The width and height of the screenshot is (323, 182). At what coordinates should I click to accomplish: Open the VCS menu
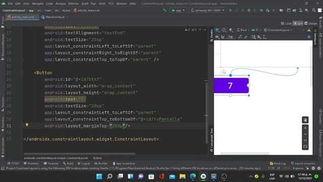point(111,4)
